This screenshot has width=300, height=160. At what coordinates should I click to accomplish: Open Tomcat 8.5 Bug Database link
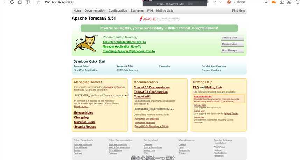[x=147, y=119]
